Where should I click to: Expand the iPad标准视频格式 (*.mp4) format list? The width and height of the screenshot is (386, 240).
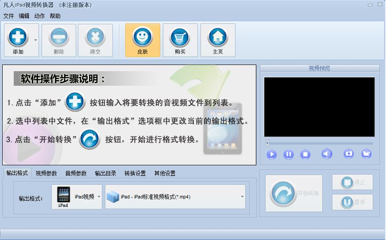coord(242,197)
